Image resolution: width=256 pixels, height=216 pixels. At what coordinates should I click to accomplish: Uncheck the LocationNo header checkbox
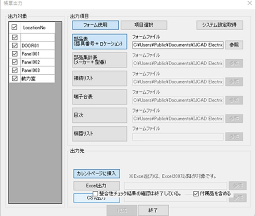point(15,27)
